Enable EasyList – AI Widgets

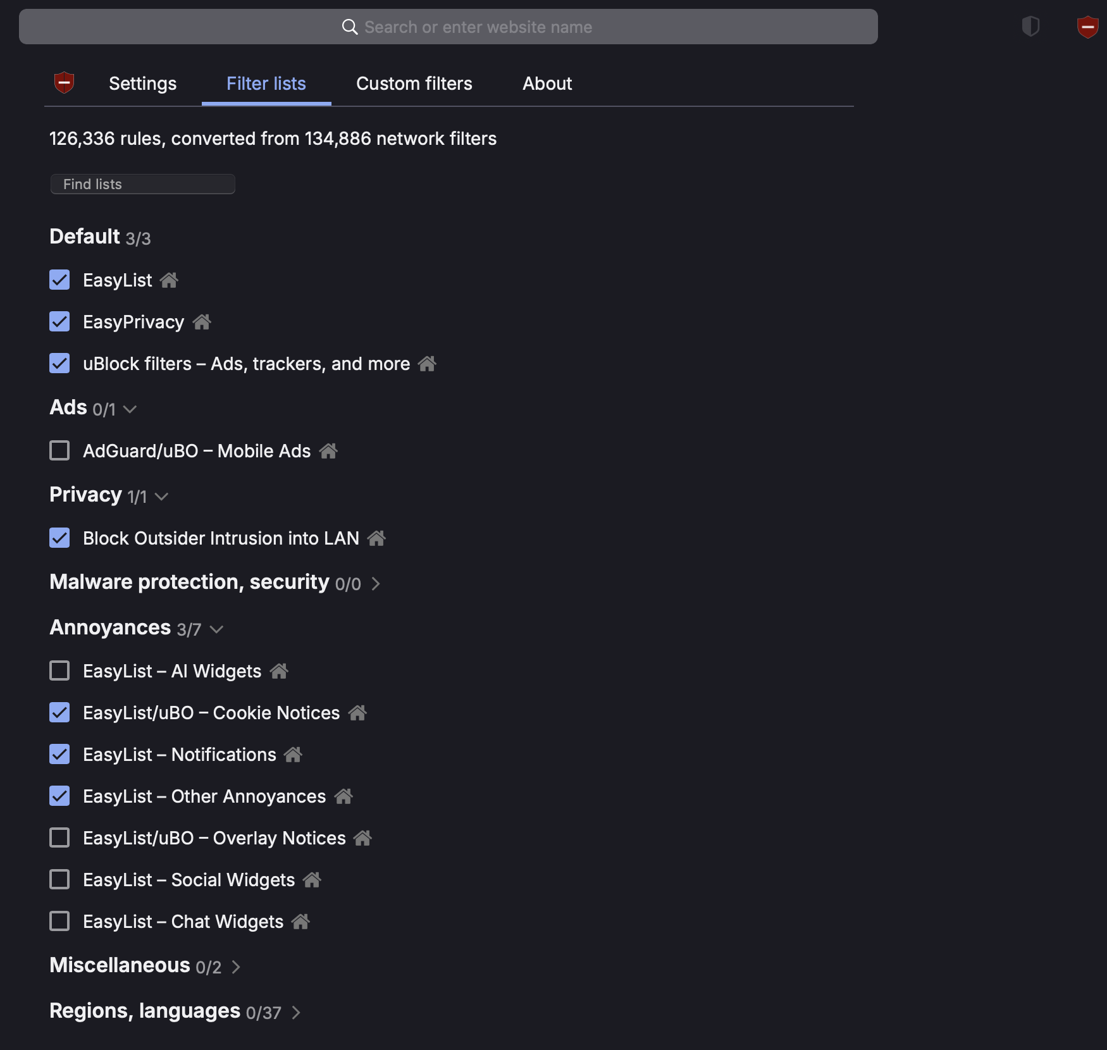tap(59, 670)
